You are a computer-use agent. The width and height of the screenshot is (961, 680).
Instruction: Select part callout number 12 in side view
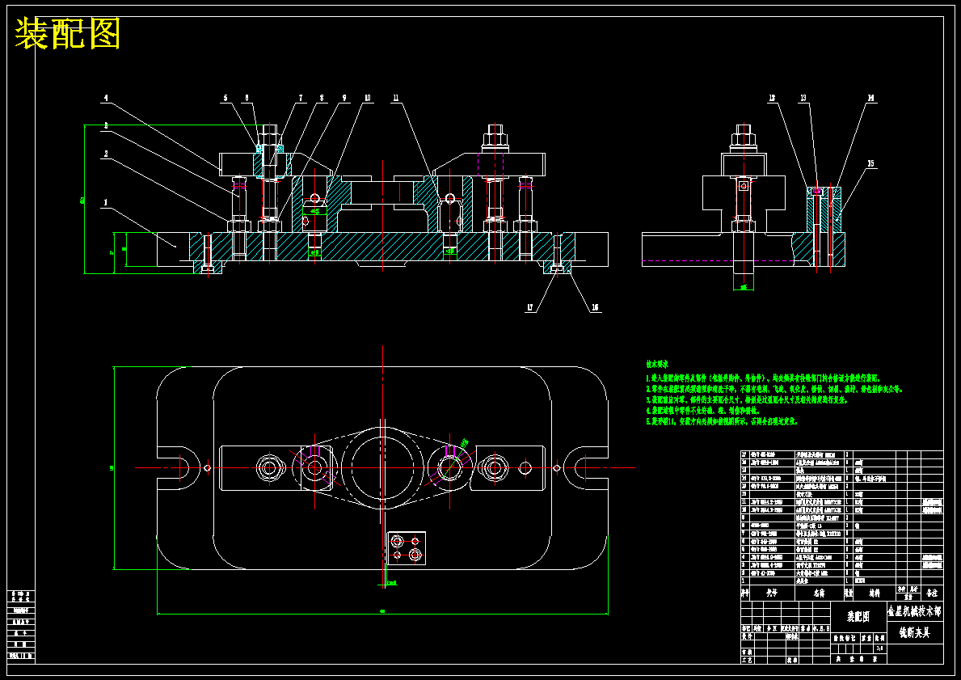pyautogui.click(x=773, y=98)
